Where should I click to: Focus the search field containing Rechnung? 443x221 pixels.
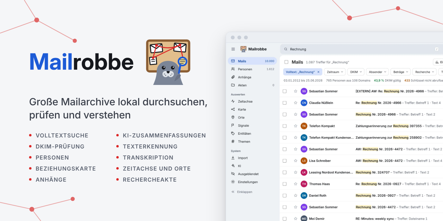coord(362,49)
